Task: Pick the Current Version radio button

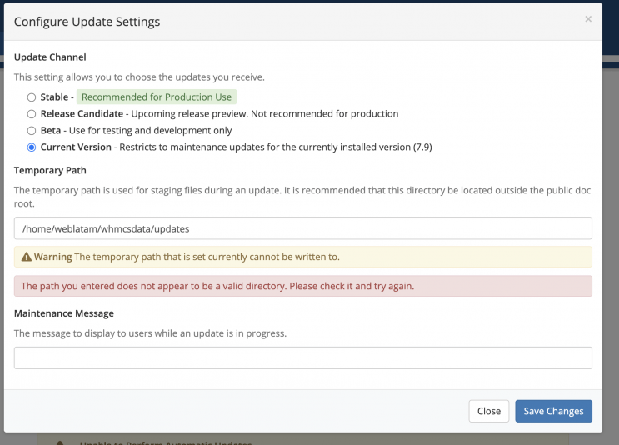Action: point(32,147)
